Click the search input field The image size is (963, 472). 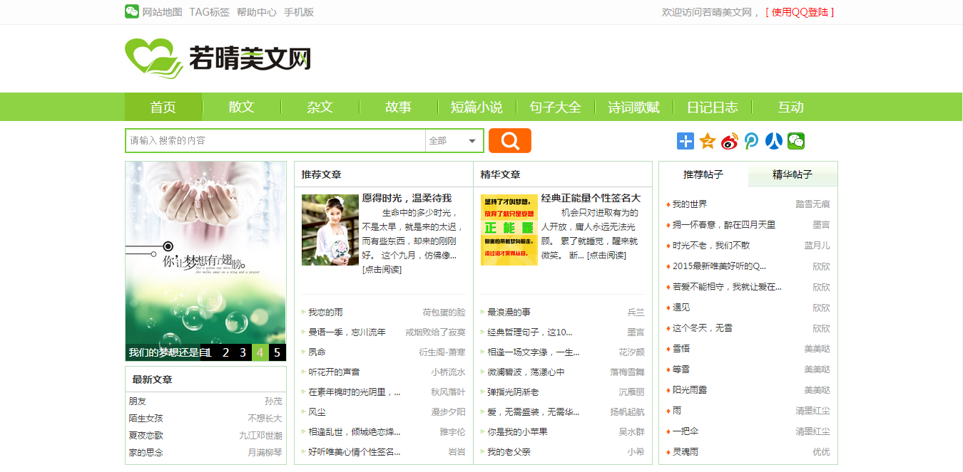tap(275, 141)
